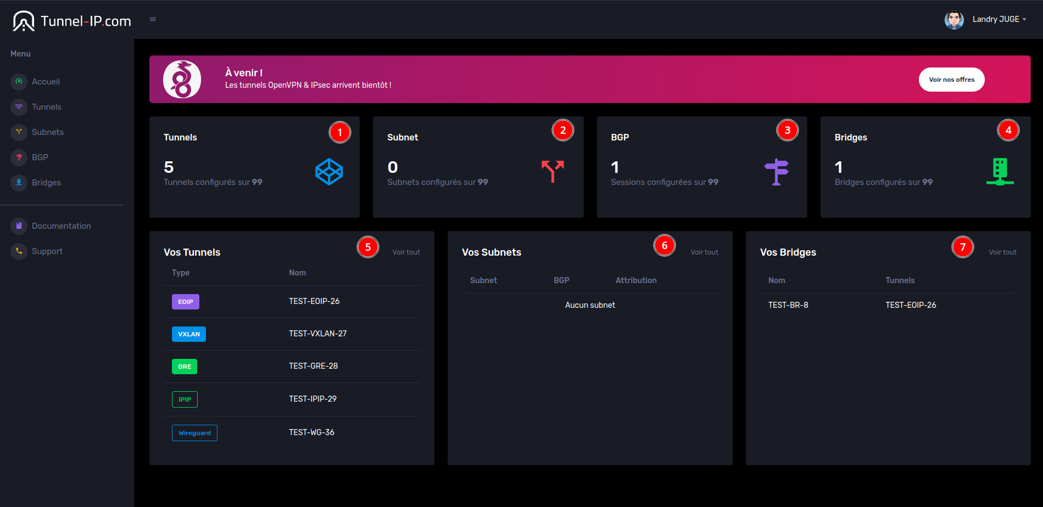The height and width of the screenshot is (507, 1043).
Task: Open Documentation from its sidebar icon
Action: (19, 226)
